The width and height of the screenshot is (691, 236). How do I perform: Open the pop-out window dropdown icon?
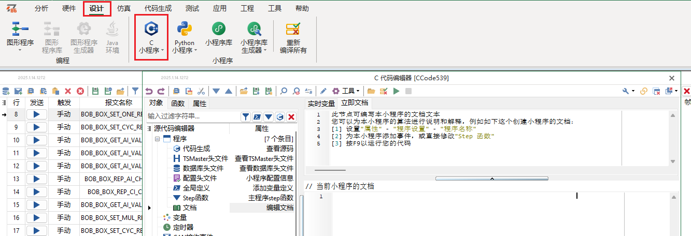point(671,91)
